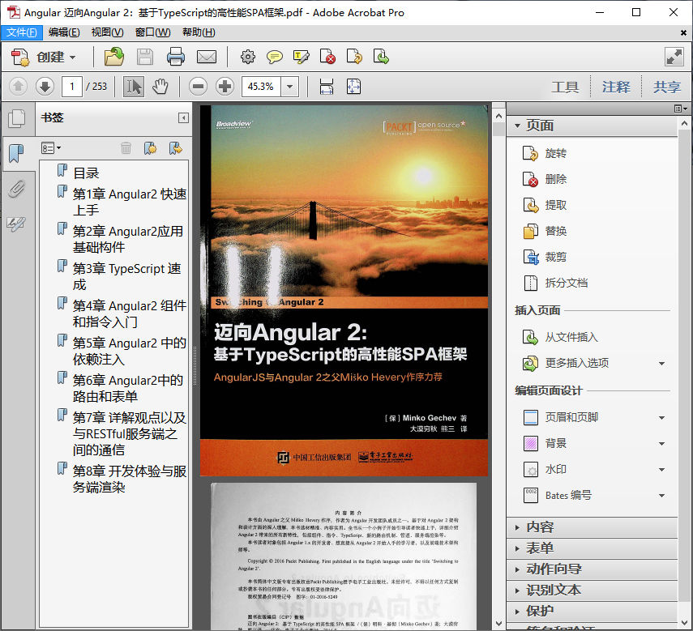Click the page number input field
This screenshot has width=693, height=631.
click(72, 87)
